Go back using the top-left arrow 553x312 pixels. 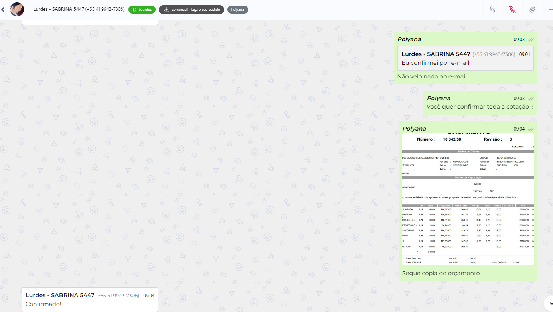point(3,10)
